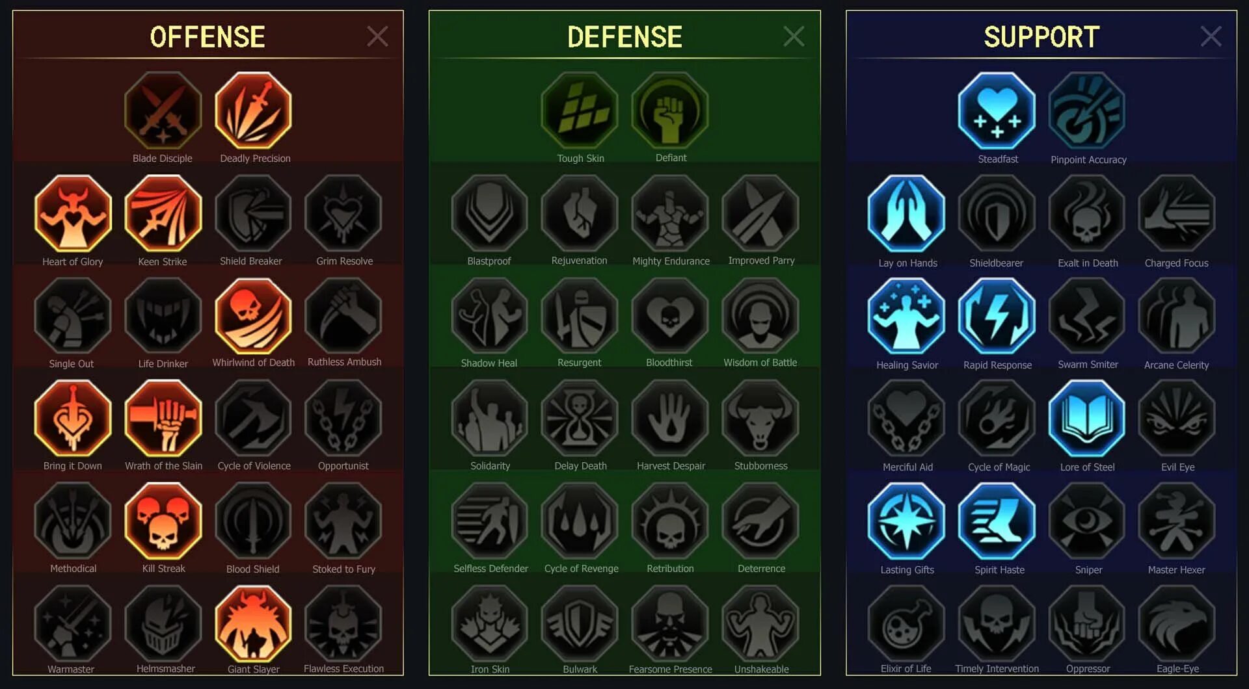Screen dimensions: 1249x689
Task: Pick the Stubborness bull mastery
Action: (760, 419)
